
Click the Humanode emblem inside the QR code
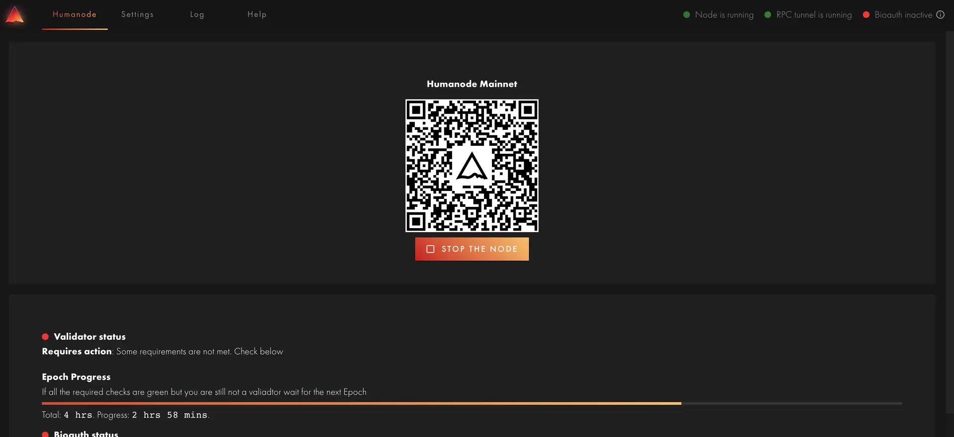472,166
